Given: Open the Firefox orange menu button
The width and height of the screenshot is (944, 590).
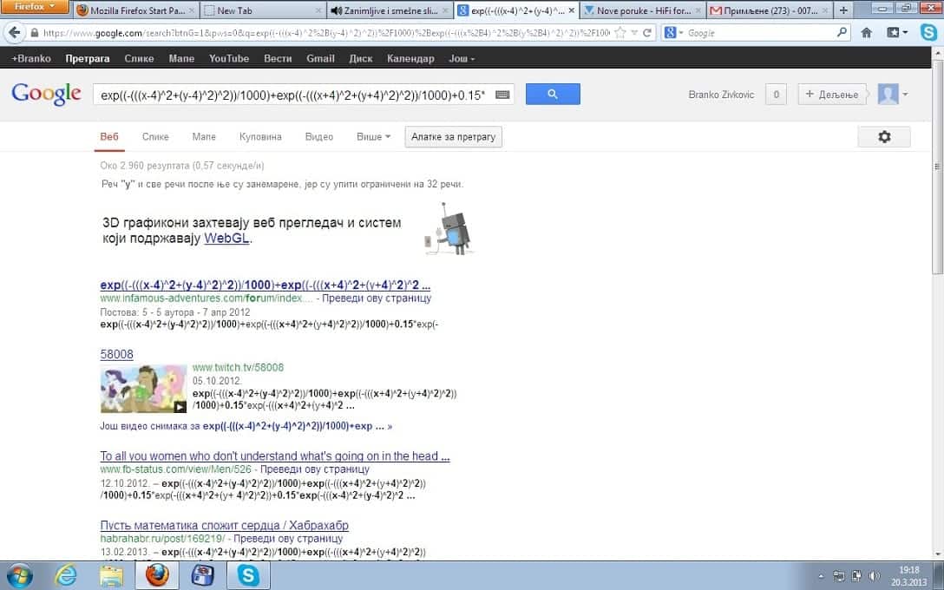Looking at the screenshot, I should pyautogui.click(x=35, y=7).
